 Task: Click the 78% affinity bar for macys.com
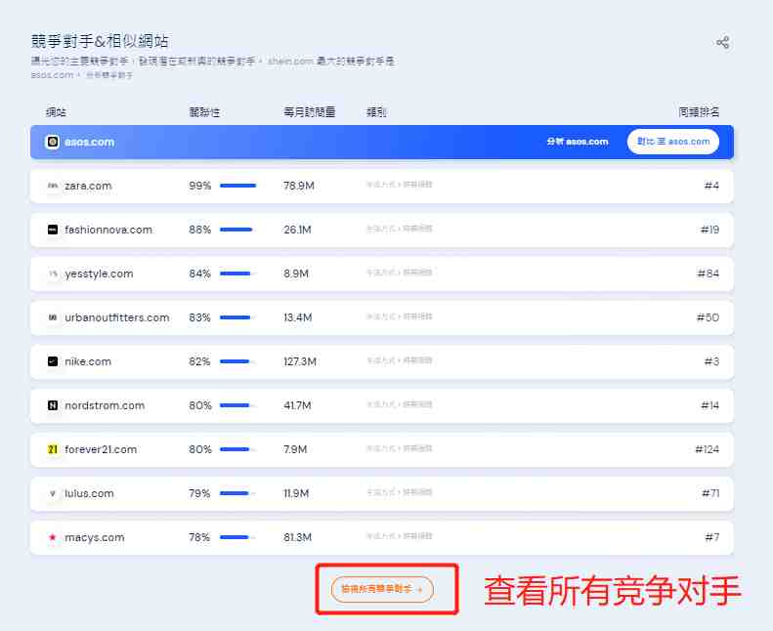coord(238,537)
